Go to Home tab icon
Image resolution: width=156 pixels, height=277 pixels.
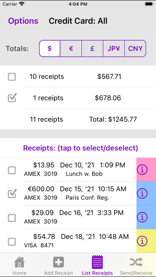pyautogui.click(x=19, y=262)
